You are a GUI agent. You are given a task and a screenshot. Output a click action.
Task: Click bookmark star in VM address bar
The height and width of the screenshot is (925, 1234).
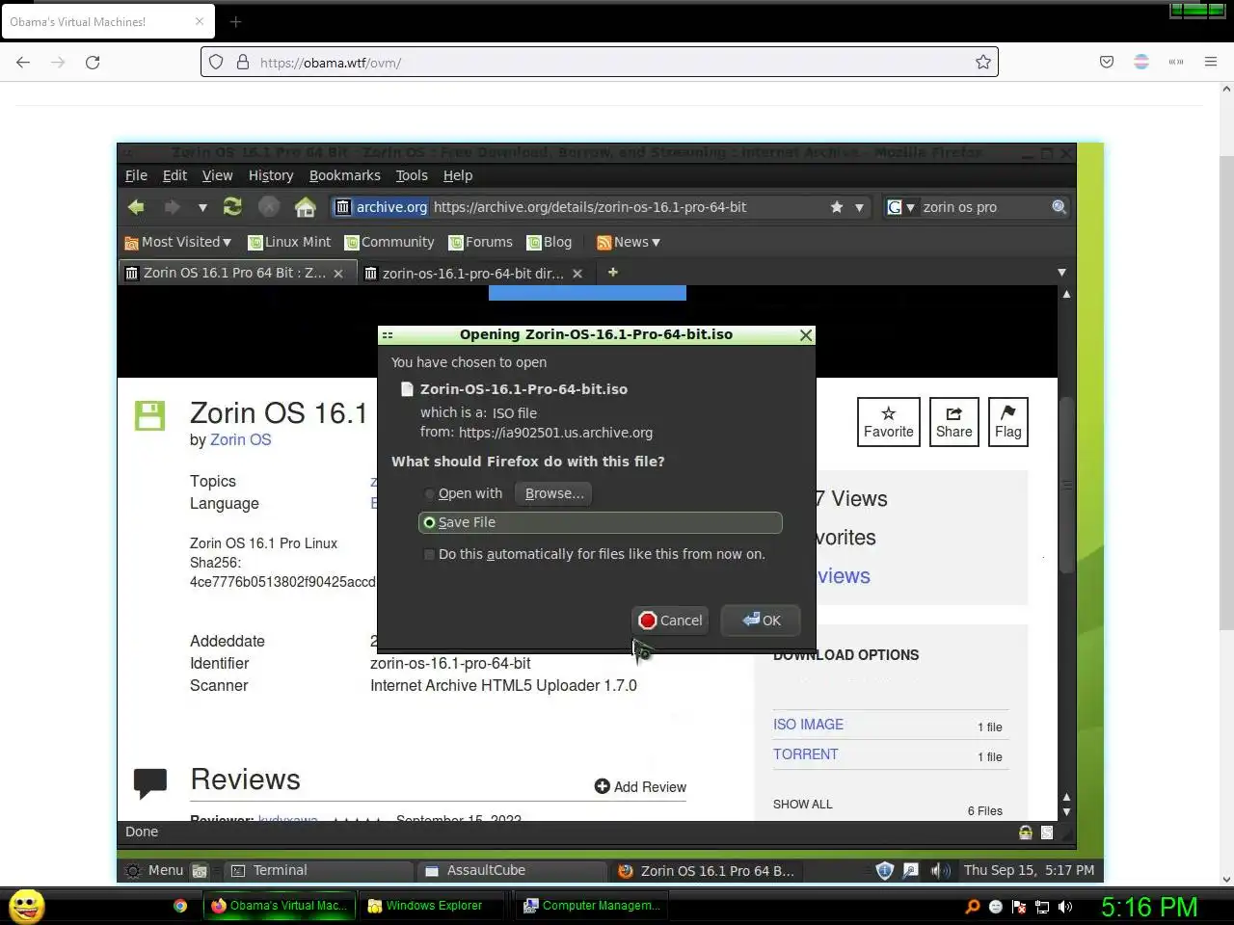(837, 207)
